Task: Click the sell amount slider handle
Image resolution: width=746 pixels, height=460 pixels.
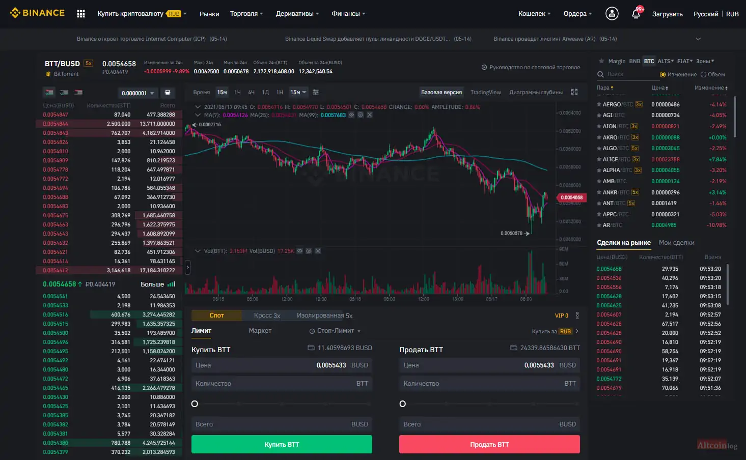Action: pyautogui.click(x=403, y=404)
